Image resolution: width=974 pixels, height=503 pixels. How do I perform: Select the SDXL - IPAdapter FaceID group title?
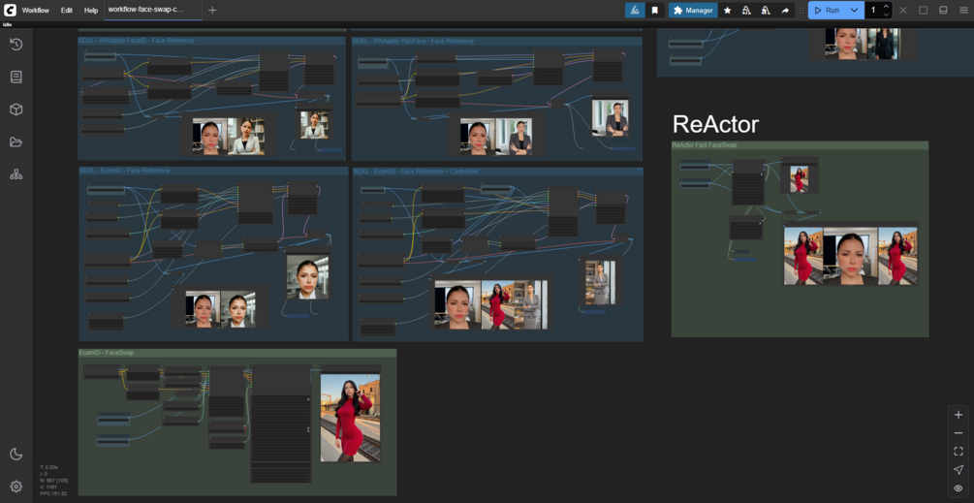136,41
